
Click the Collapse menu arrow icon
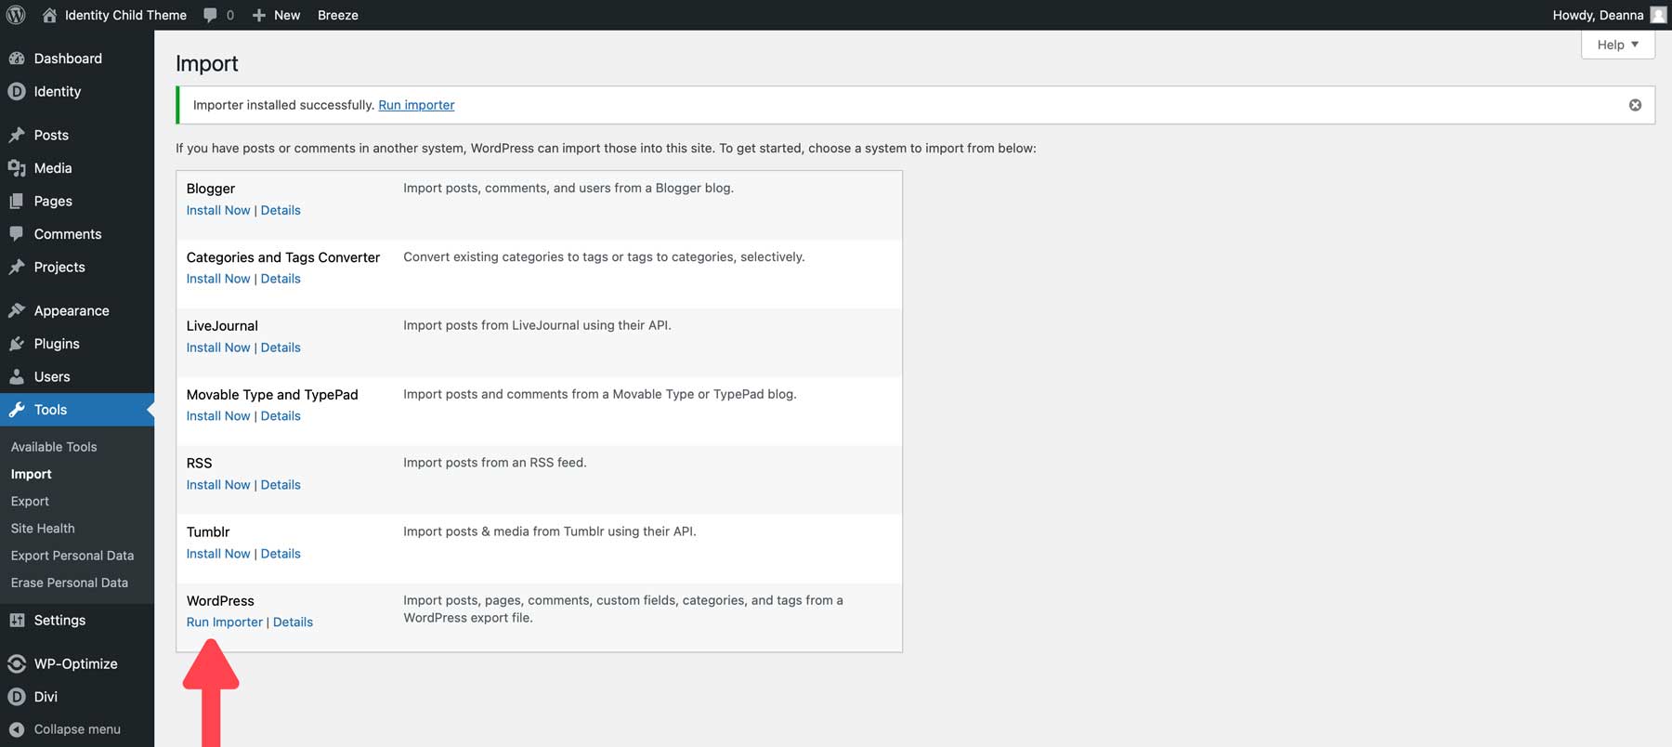[x=17, y=729]
